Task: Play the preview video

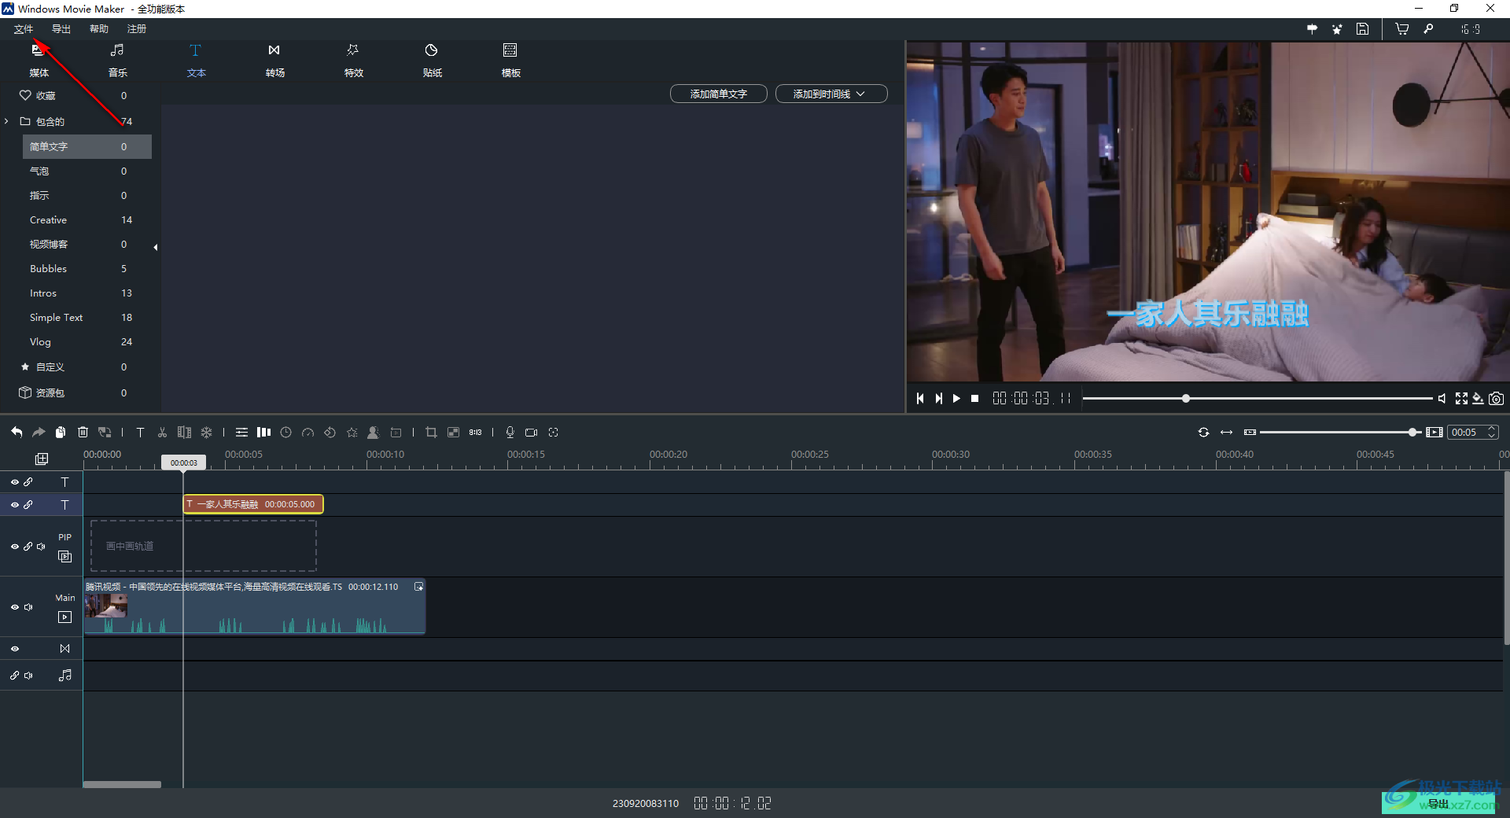Action: pyautogui.click(x=956, y=399)
